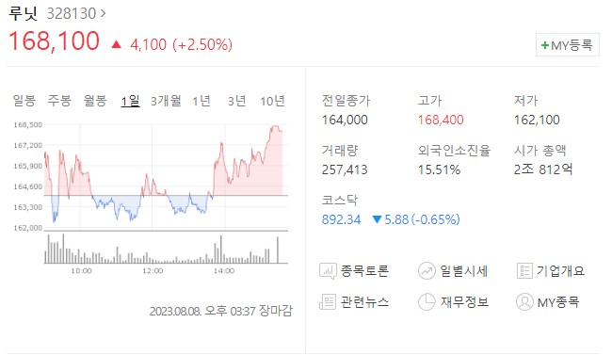
Task: Open the 일별시세 trend arrow icon
Action: 427,270
